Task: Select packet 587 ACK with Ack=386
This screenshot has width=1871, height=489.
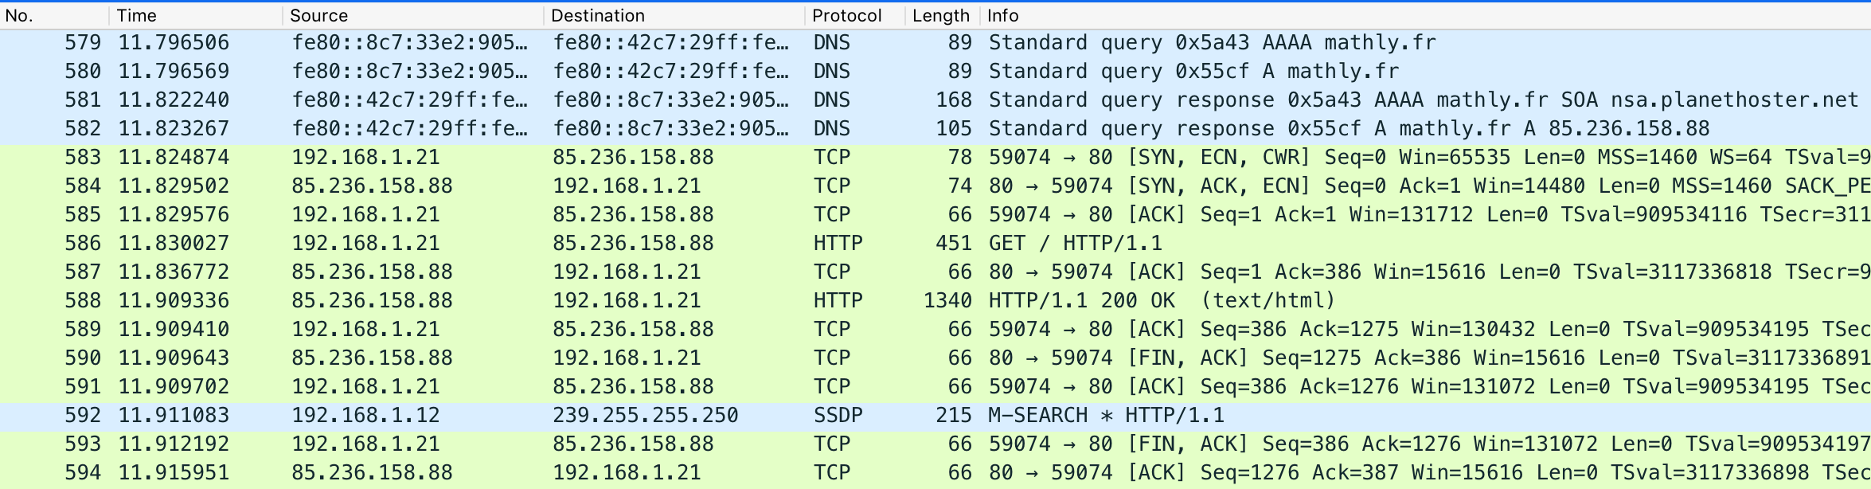Action: [935, 272]
